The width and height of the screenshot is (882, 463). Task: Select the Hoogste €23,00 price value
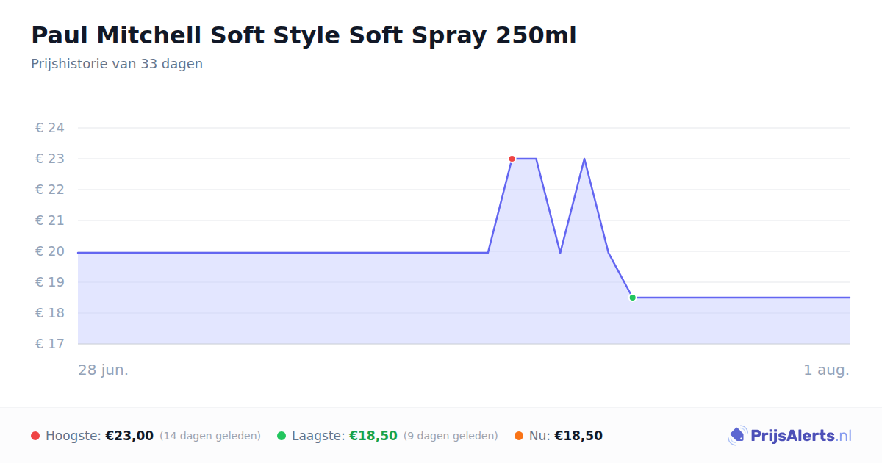(x=129, y=436)
